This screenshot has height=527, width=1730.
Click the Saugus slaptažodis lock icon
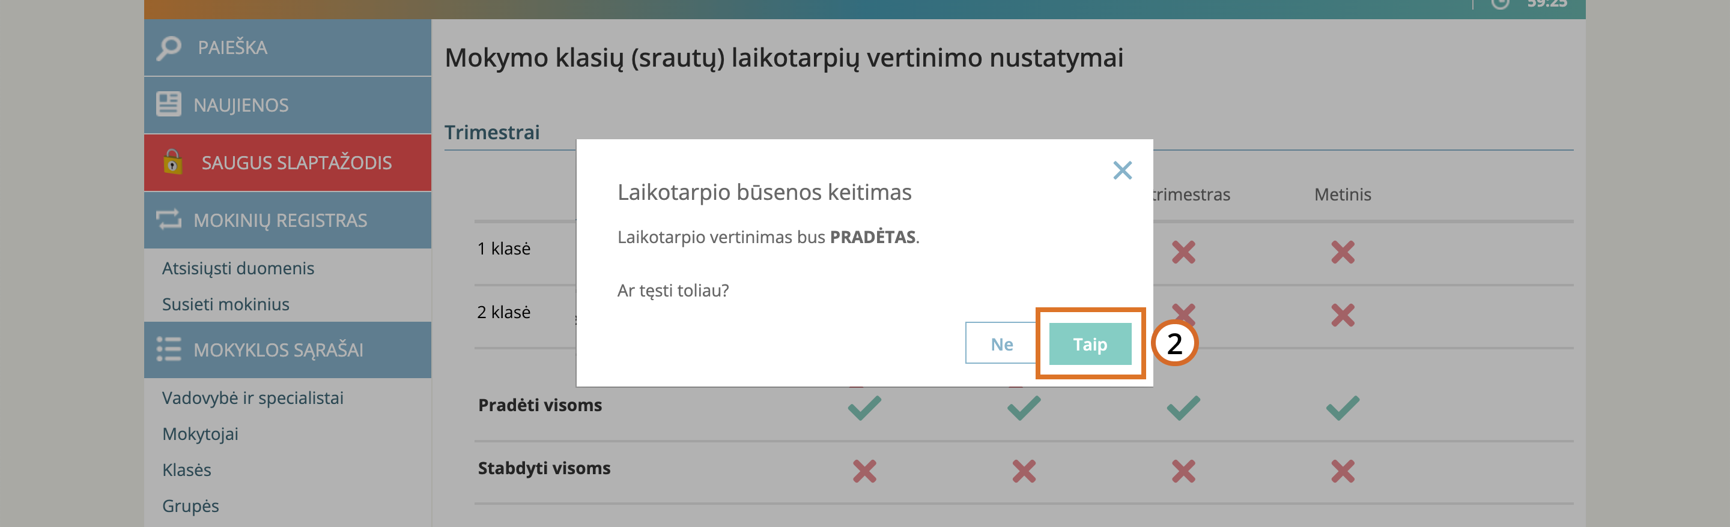tap(172, 163)
